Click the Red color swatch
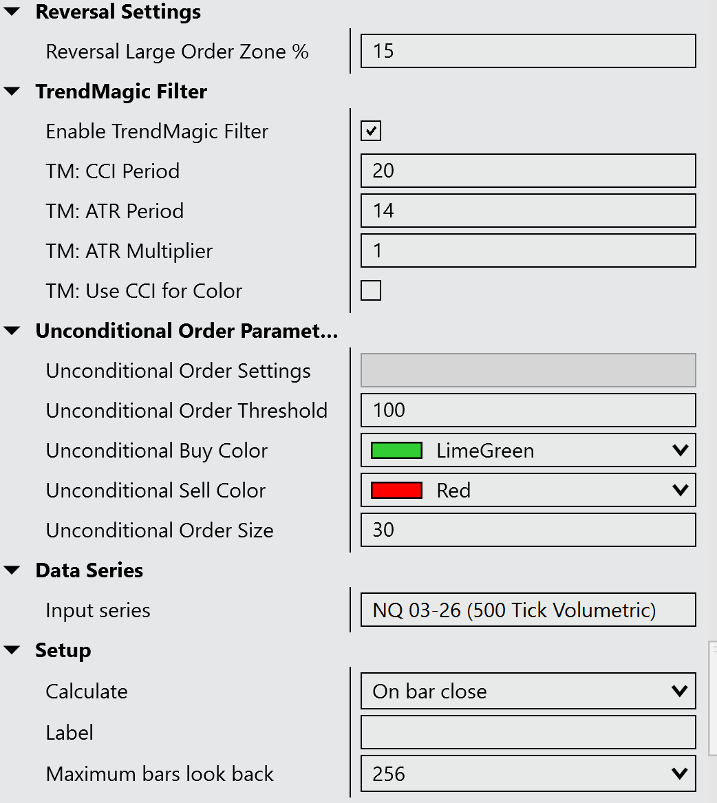The height and width of the screenshot is (803, 717). [x=396, y=491]
